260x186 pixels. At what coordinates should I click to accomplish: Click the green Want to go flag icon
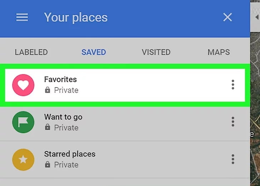[23, 122]
